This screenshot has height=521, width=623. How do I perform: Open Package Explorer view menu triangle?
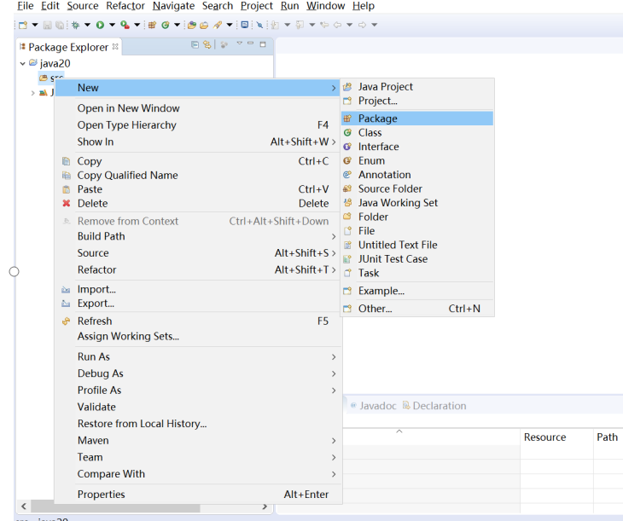[x=239, y=43]
